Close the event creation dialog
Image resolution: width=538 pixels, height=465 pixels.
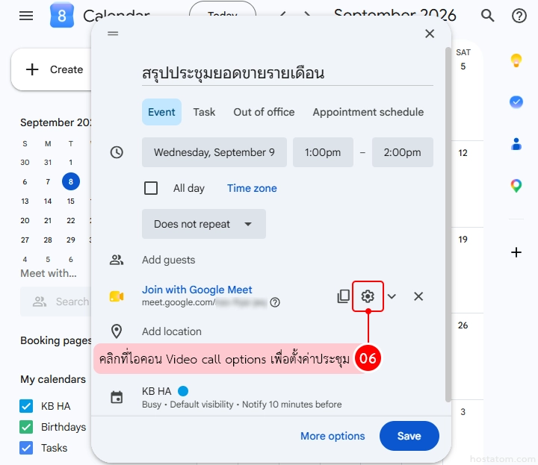coord(430,34)
